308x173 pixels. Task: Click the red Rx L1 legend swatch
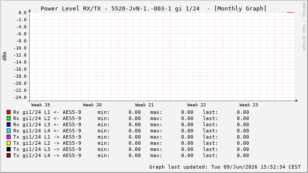coord(8,112)
